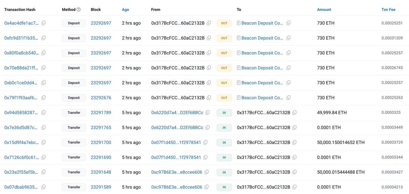Copy transaction hash 0xfc9d31f1b35 via its copy icon
Image resolution: width=409 pixels, height=194 pixels.
pos(44,38)
